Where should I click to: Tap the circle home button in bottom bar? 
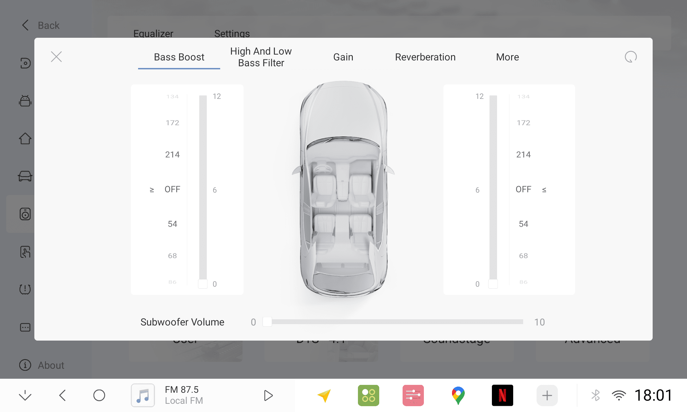[x=99, y=395]
